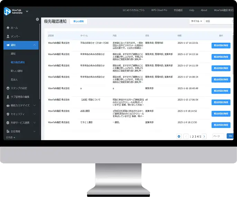
Task: Open the タイトル search filter dropdown
Action: pyautogui.click(x=197, y=21)
